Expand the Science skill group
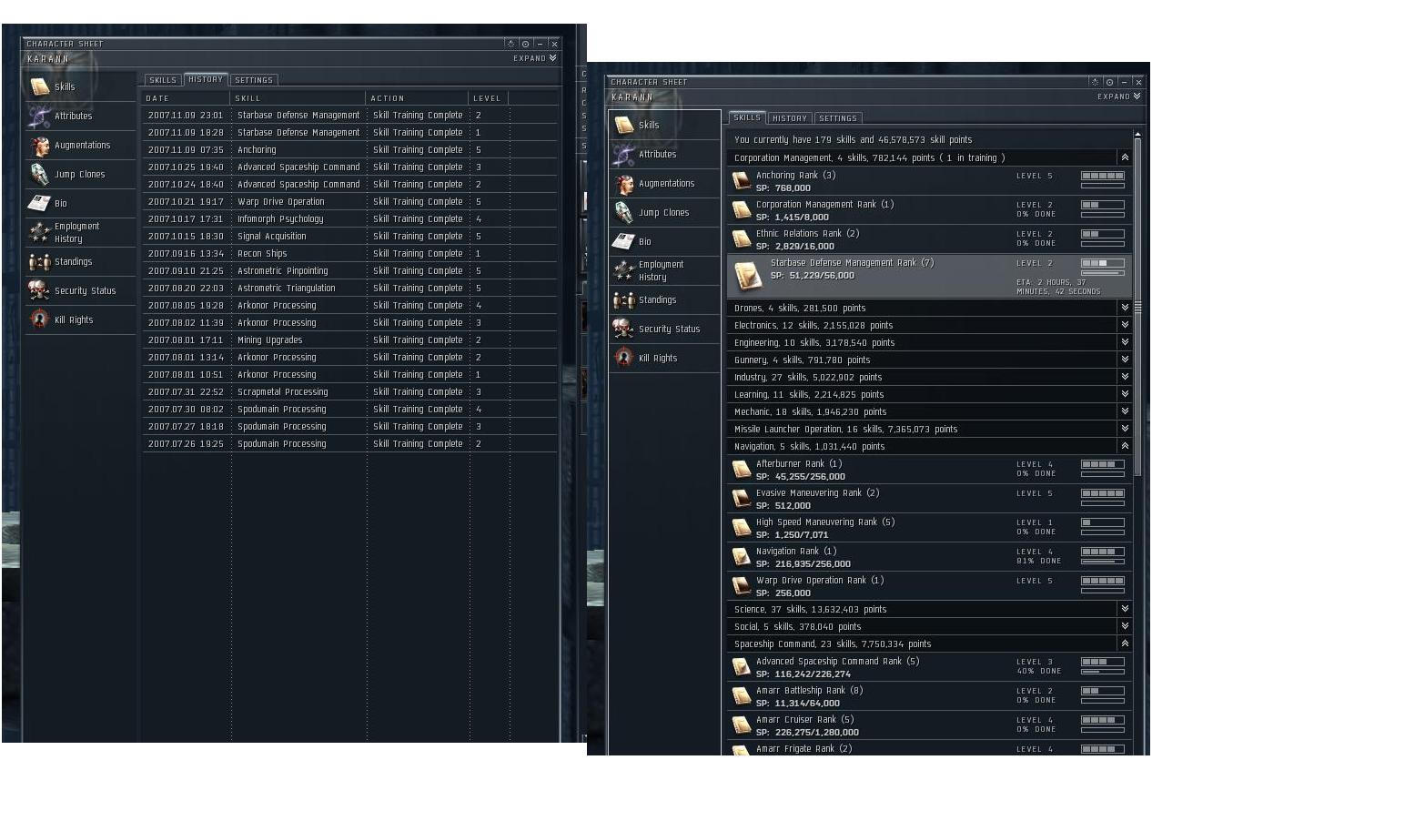Image resolution: width=1425 pixels, height=821 pixels. 1125,609
